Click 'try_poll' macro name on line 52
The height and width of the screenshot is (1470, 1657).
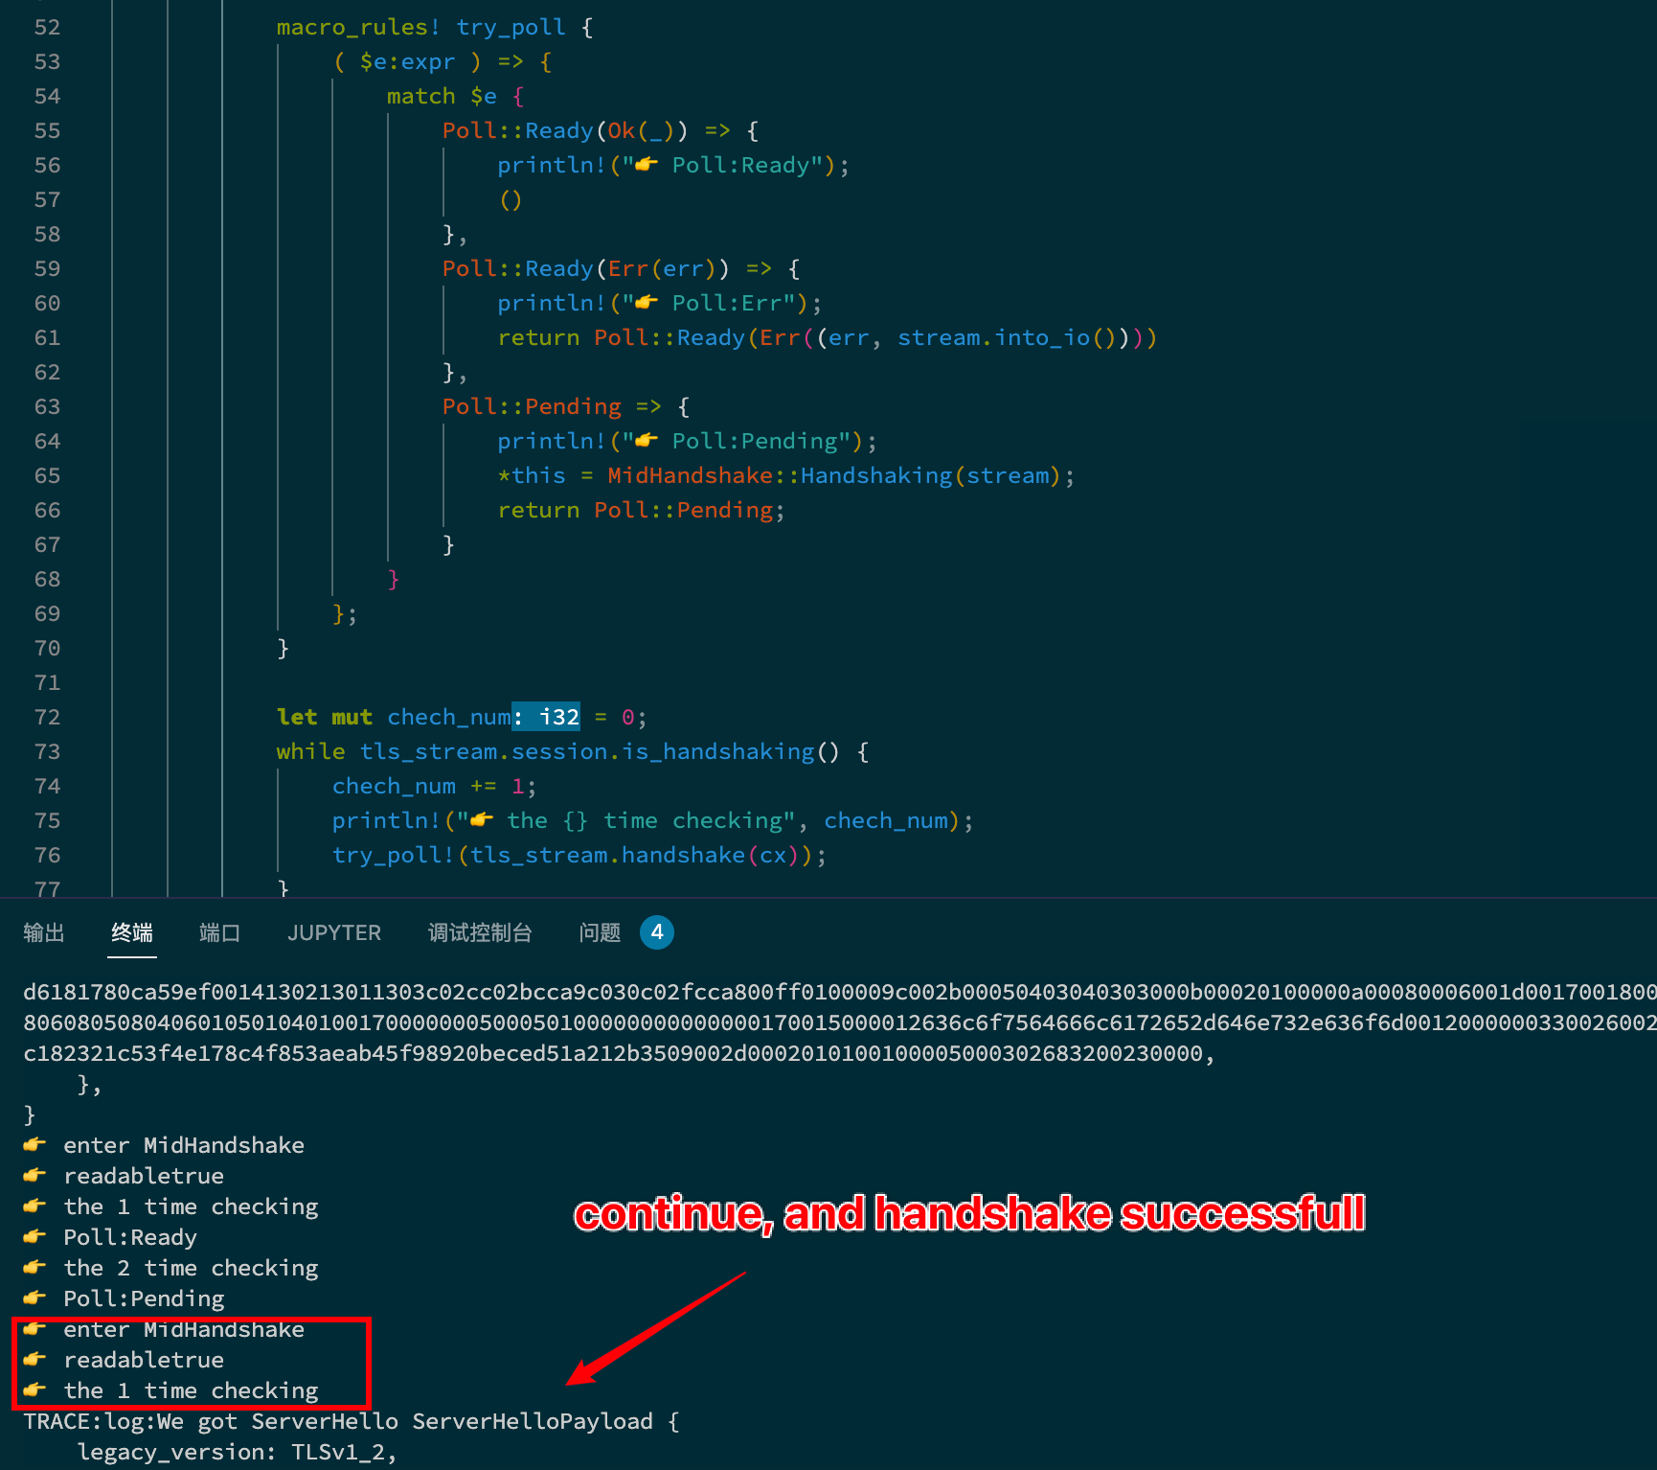[x=511, y=27]
